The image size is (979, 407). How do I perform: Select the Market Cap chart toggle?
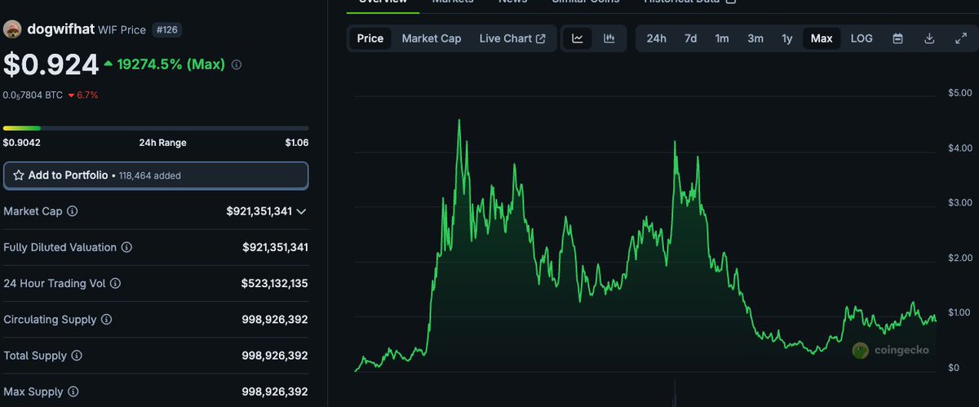432,38
